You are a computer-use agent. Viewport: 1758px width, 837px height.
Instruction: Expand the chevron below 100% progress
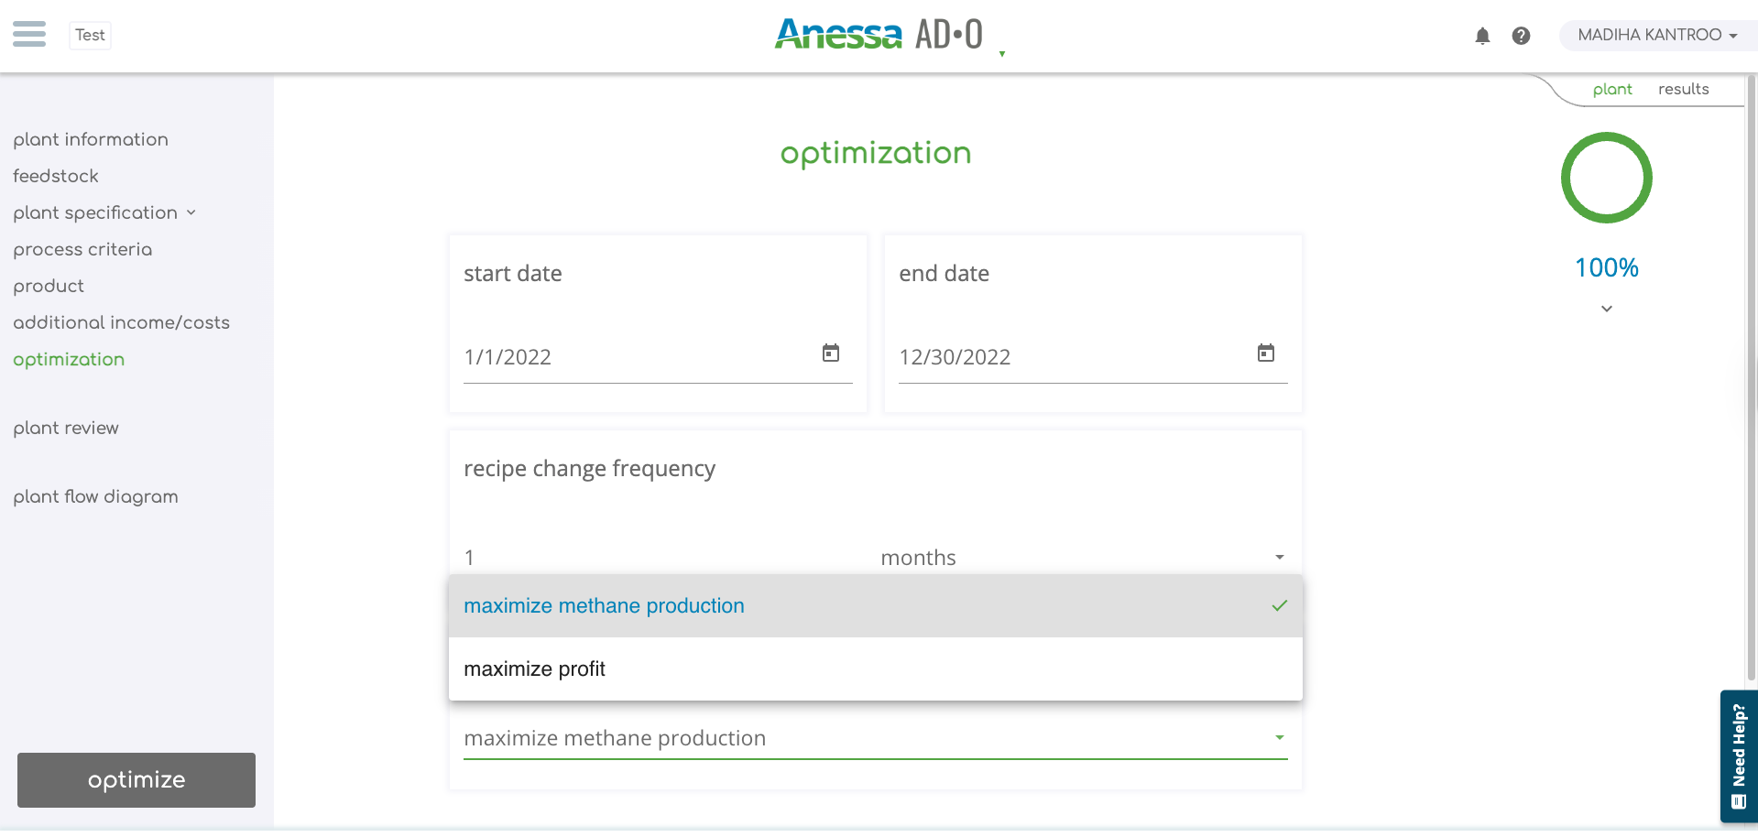1607,309
